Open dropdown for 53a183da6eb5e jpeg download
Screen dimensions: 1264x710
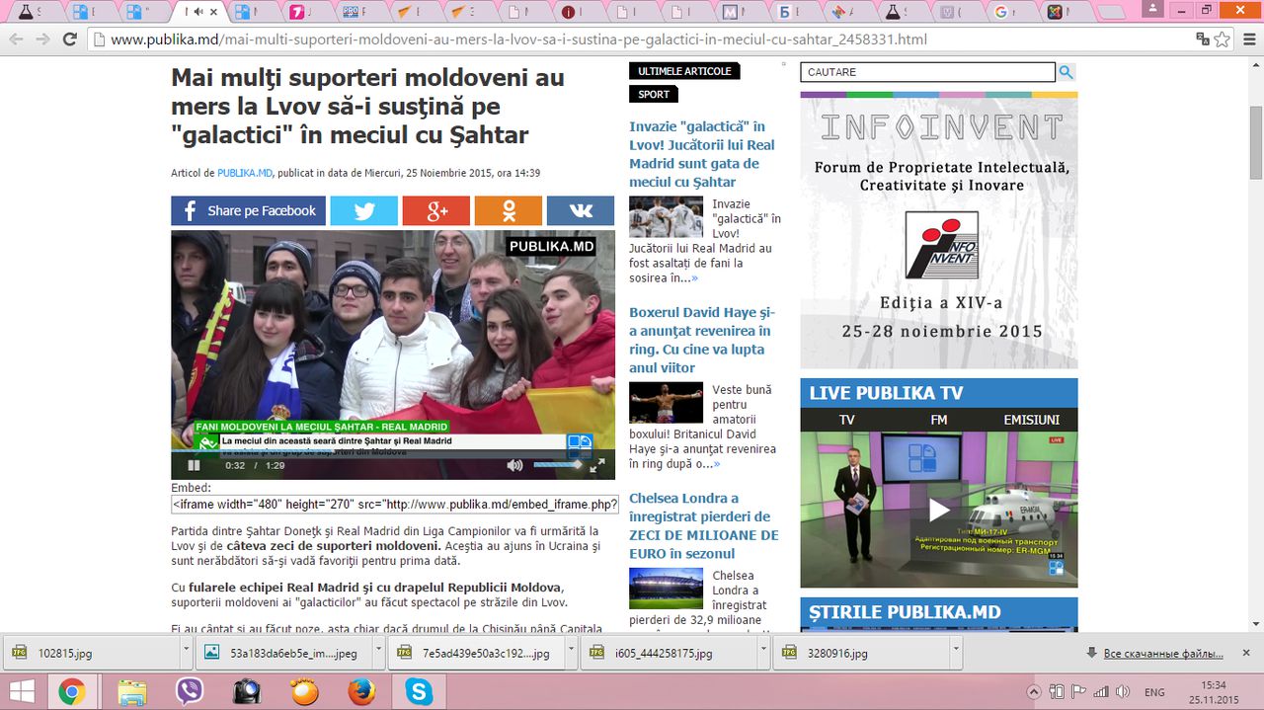pos(379,653)
